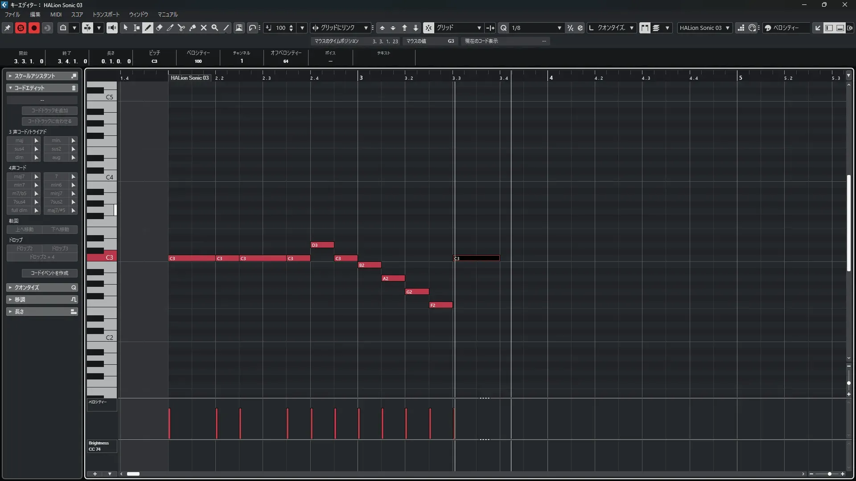
Task: Toggle the Snap on/off button
Action: pos(428,28)
